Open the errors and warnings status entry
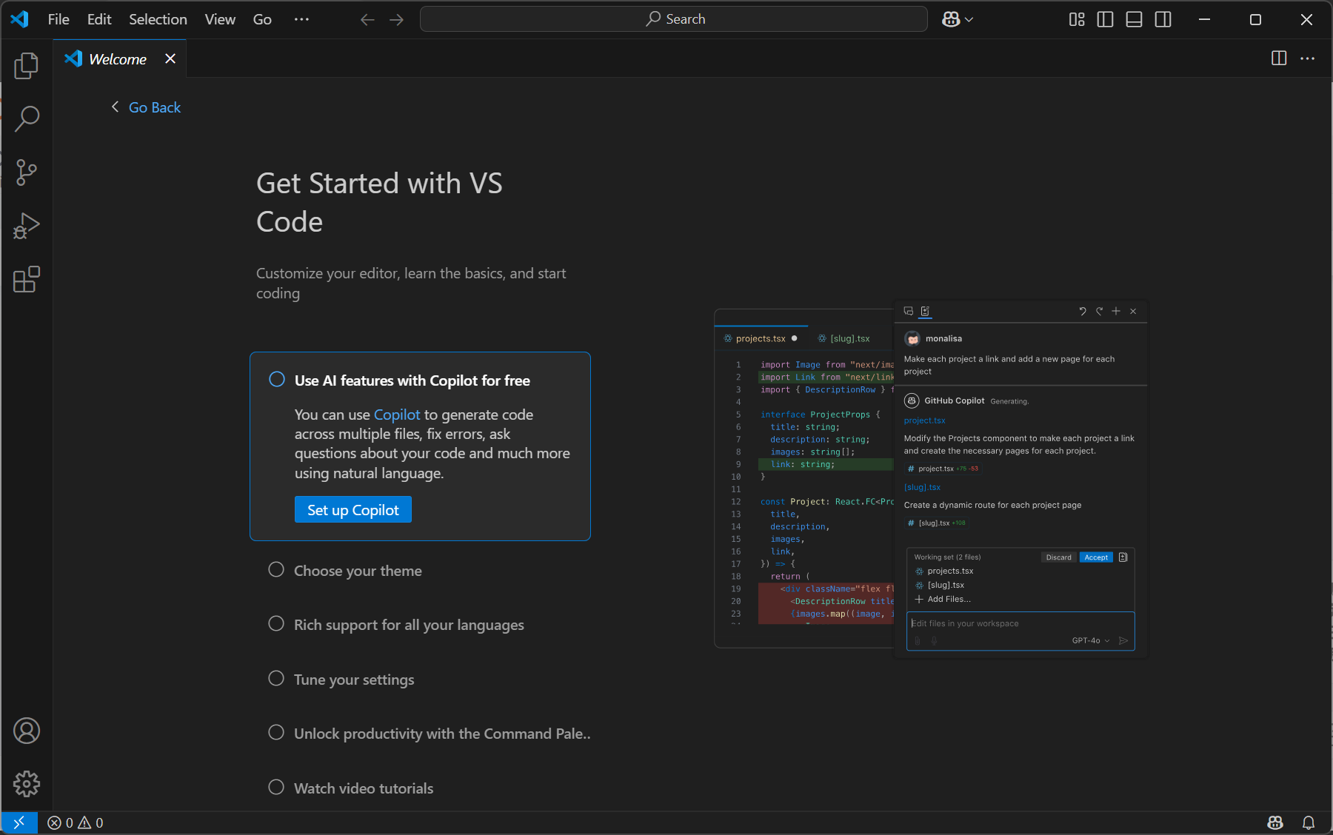The image size is (1333, 835). 76,822
